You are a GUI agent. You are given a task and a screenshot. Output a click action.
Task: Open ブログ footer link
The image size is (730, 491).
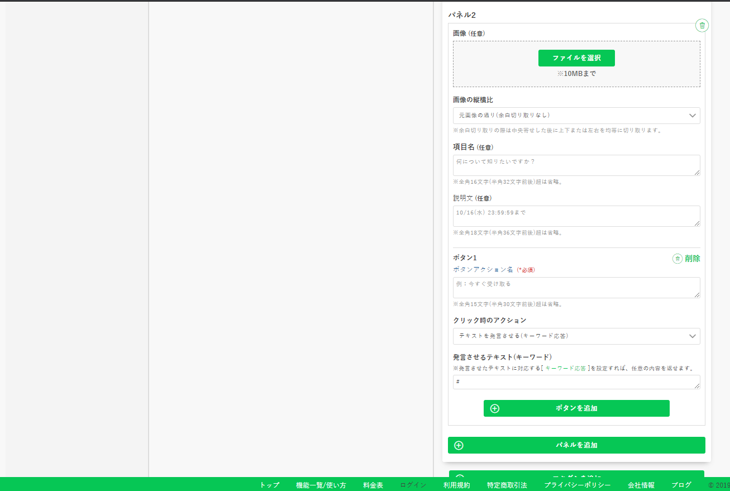pyautogui.click(x=681, y=485)
